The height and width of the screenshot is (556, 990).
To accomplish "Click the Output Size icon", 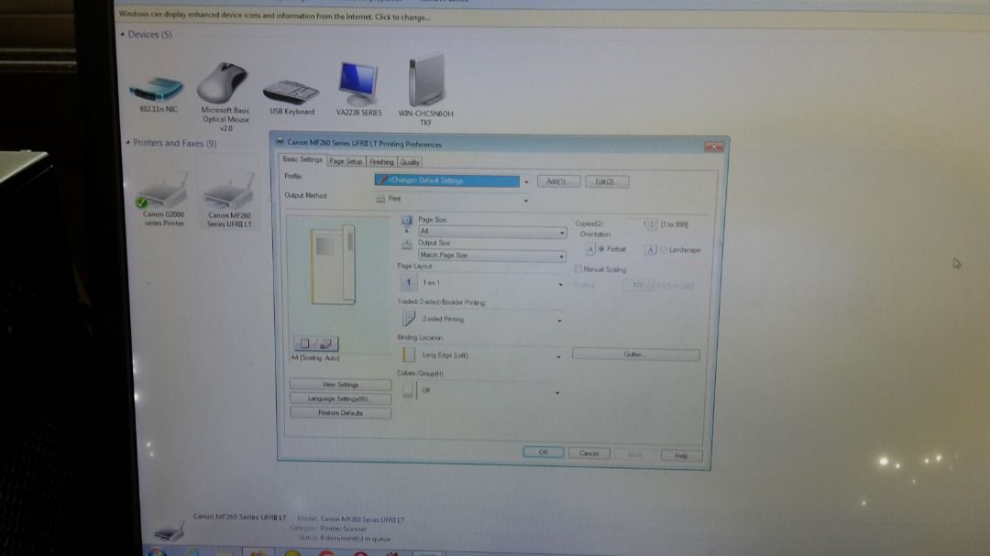I will 407,245.
